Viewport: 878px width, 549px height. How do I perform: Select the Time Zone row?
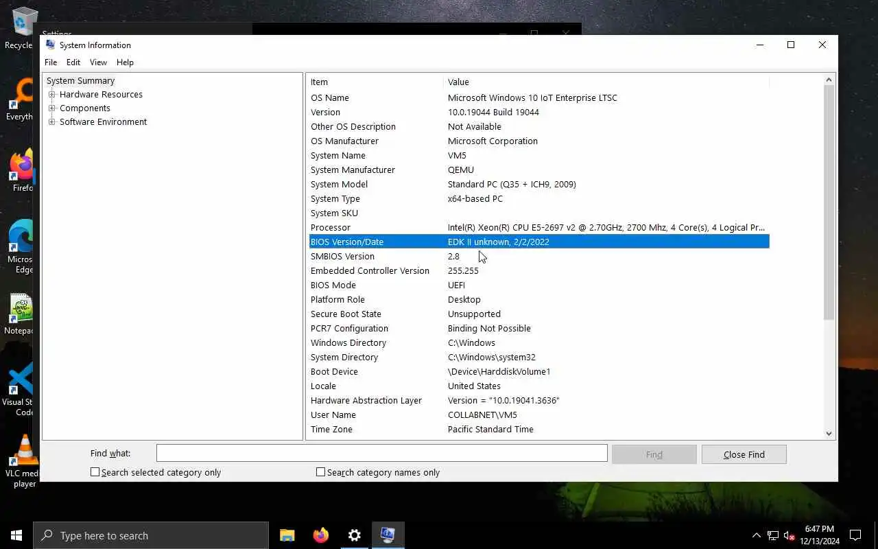[x=539, y=430]
